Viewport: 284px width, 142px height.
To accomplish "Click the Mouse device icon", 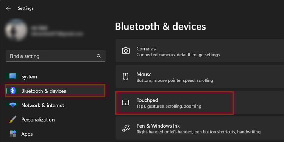I will pos(125,76).
